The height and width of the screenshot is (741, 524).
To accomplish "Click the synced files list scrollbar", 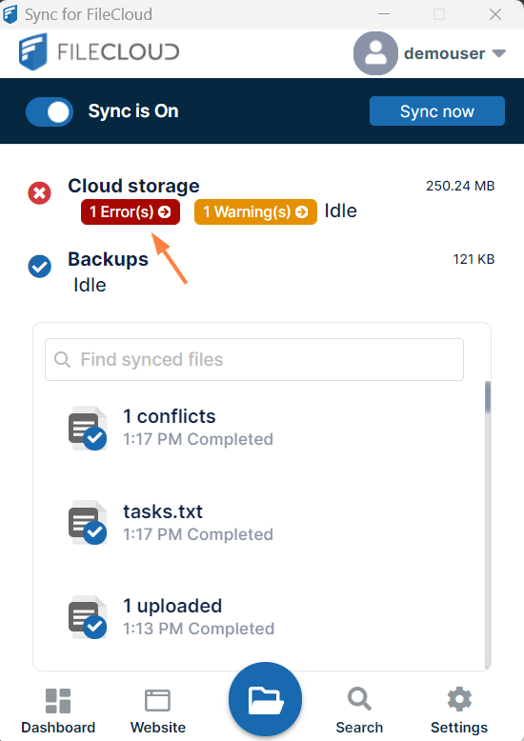I will [488, 525].
